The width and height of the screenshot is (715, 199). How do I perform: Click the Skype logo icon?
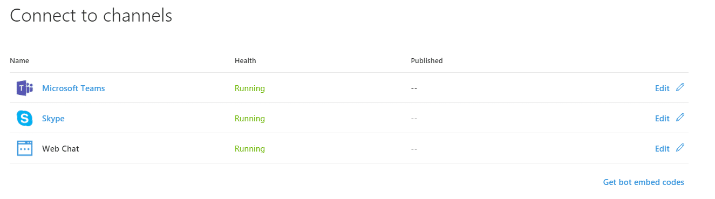25,118
